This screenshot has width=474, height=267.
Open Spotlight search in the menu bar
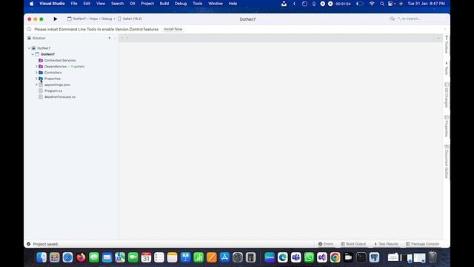point(382,4)
